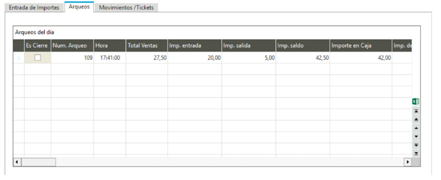441x180 pixels.
Task: Go to previous page of Arqueos grid
Action: pyautogui.click(x=416, y=120)
